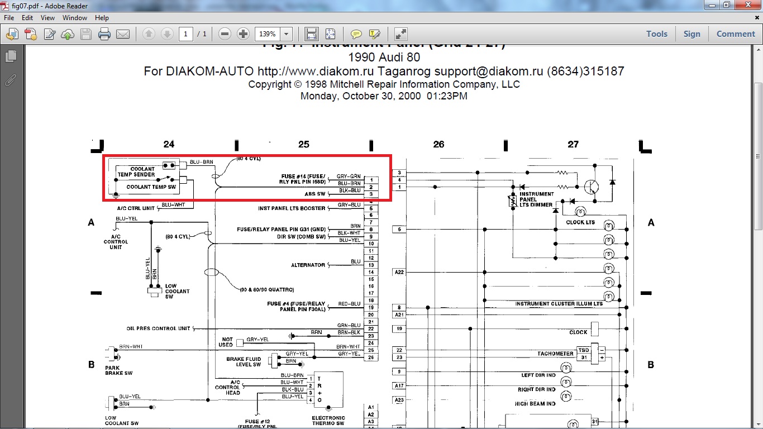Screen dimensions: 763x429
Task: Zoom in with the plus button
Action: click(x=243, y=34)
